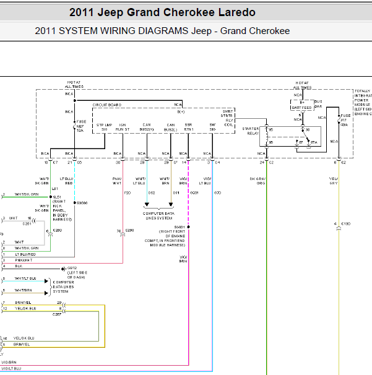Click the "DK GRN/ORG" wire color label
Screen dimensions: 372x375
(257, 181)
